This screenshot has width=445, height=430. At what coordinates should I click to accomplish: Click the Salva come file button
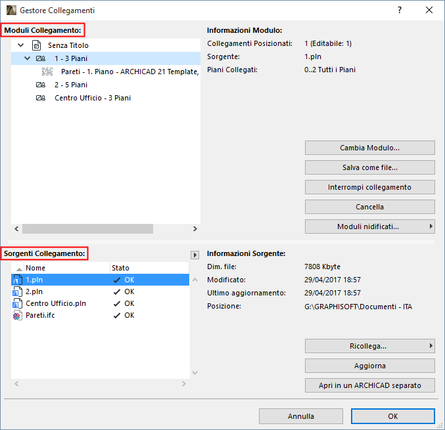(x=370, y=167)
